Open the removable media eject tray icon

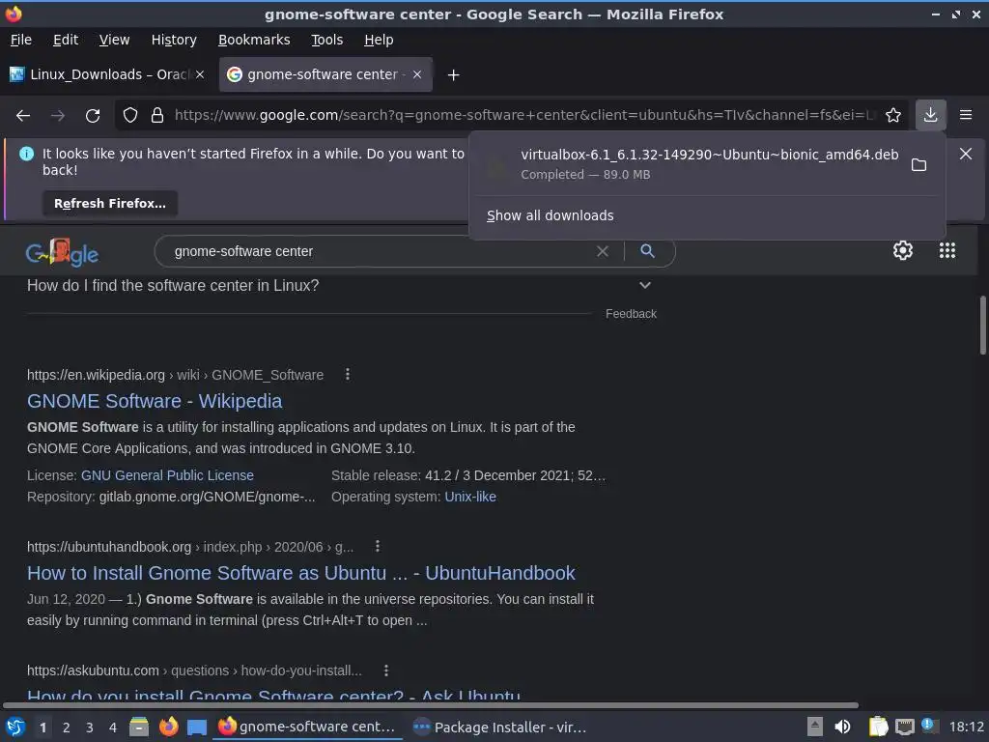814,727
